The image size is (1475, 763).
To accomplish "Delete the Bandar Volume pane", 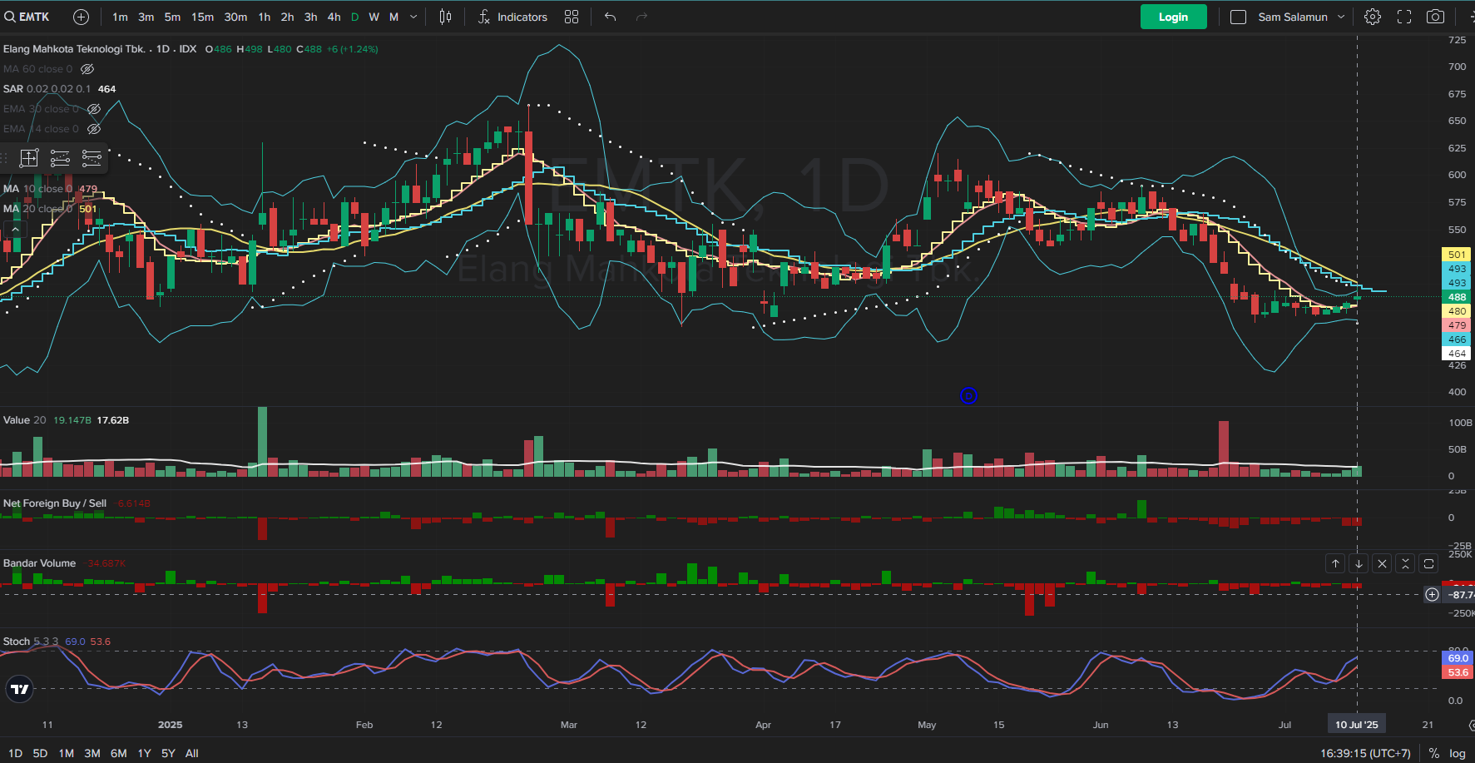I will coord(1382,563).
